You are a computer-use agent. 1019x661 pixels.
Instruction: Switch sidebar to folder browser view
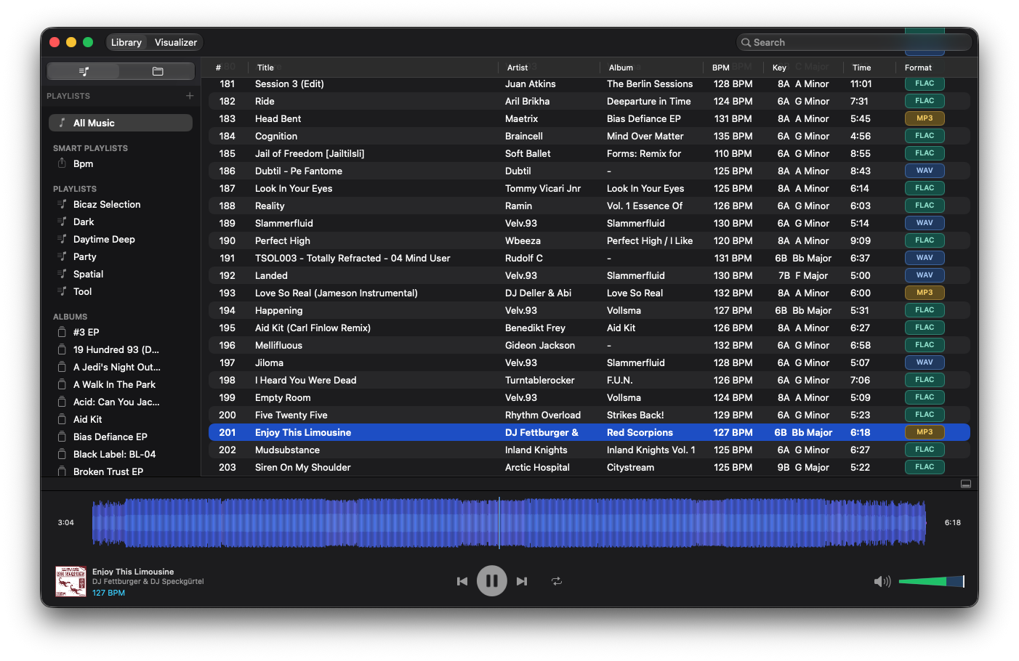tap(158, 71)
